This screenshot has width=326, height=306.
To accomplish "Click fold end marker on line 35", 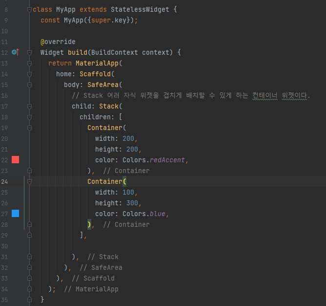I will (x=29, y=300).
